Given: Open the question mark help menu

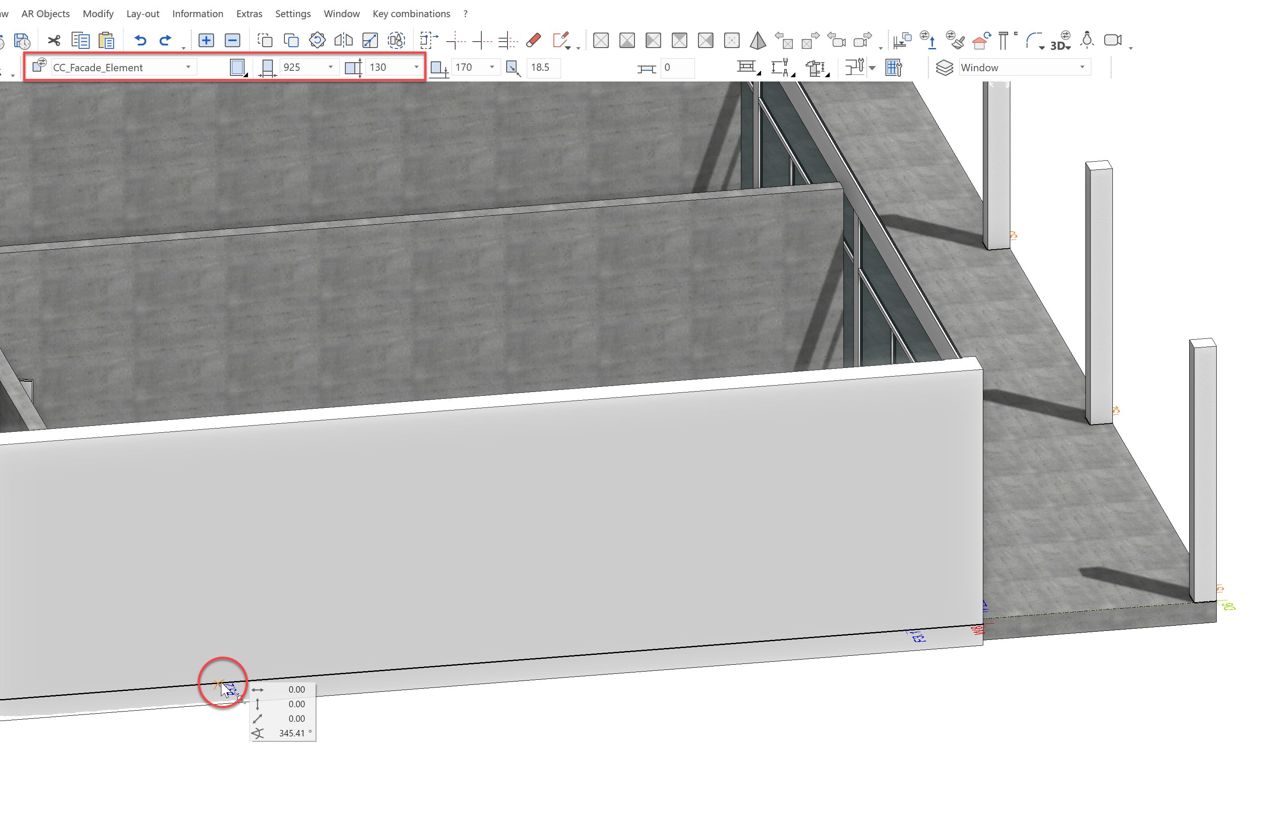Looking at the screenshot, I should 465,14.
